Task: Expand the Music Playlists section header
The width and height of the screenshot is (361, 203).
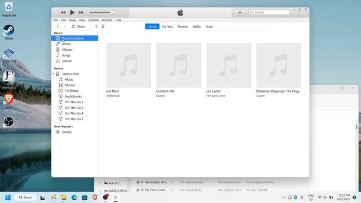Action: pyautogui.click(x=64, y=126)
